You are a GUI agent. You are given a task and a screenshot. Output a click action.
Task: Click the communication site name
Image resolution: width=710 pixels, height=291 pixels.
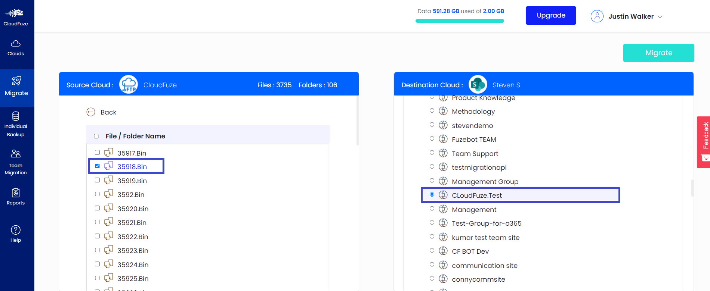[x=485, y=266]
